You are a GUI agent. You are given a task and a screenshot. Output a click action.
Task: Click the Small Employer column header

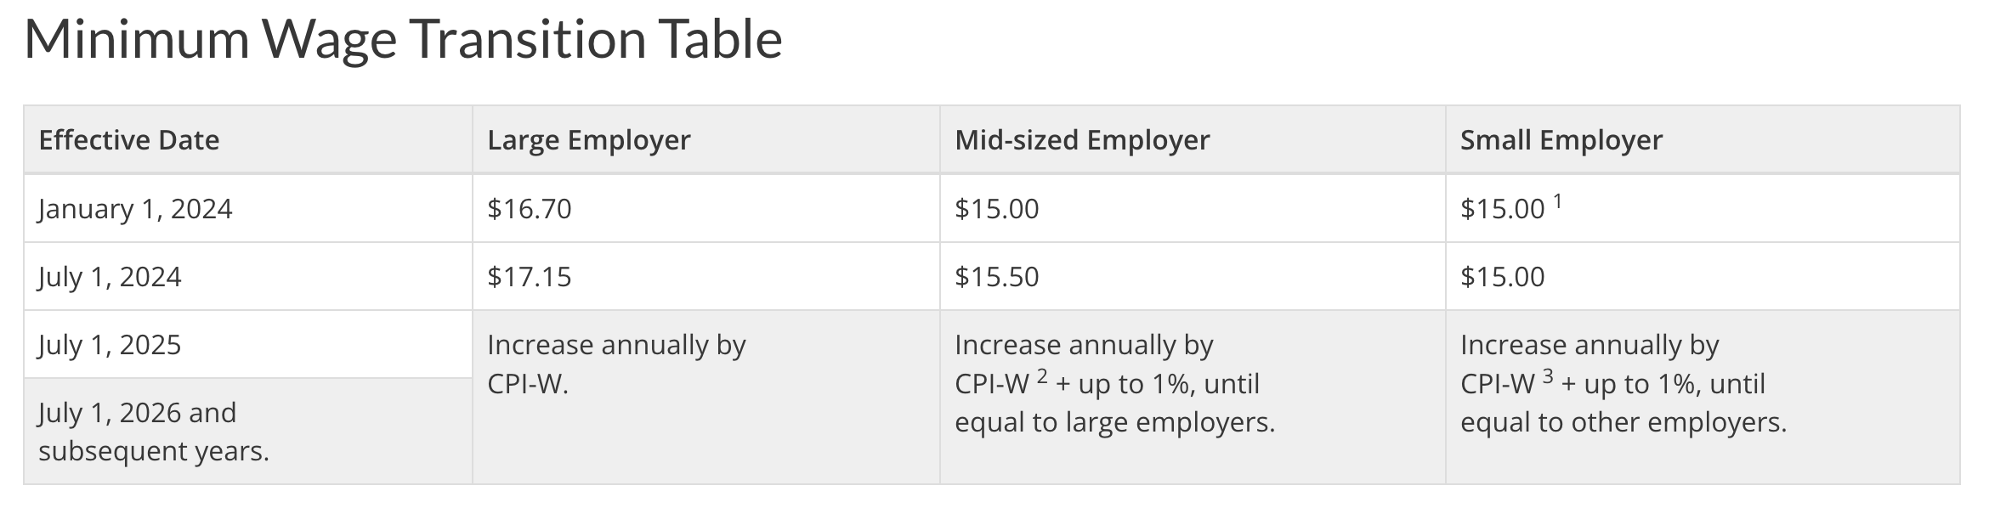point(1561,140)
